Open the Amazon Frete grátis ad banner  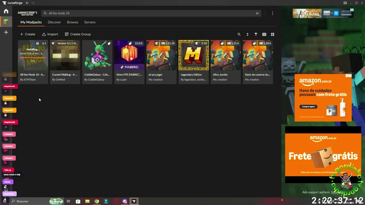coord(323,155)
